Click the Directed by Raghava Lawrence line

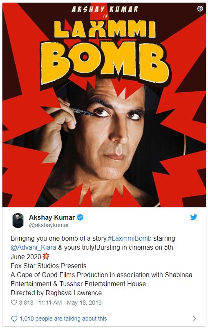tap(56, 293)
